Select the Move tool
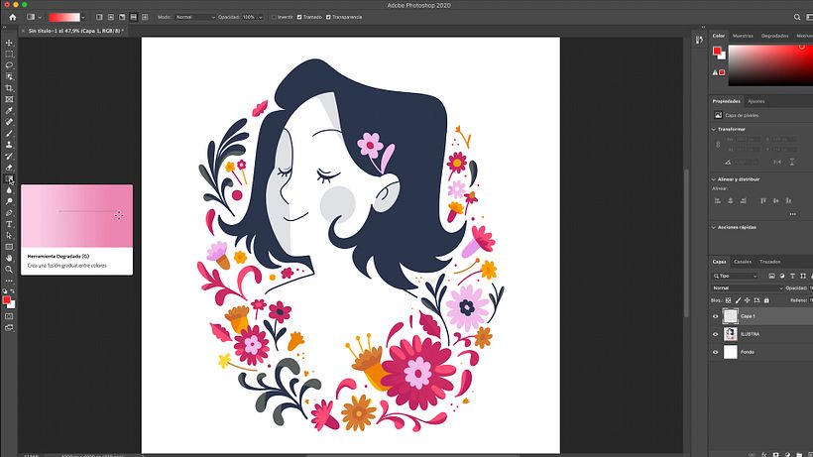 [x=9, y=43]
